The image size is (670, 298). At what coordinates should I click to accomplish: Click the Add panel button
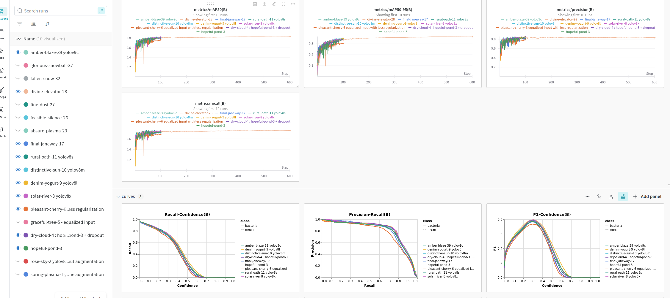[647, 196]
